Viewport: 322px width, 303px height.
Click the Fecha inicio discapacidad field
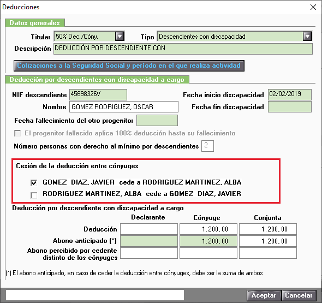point(290,94)
